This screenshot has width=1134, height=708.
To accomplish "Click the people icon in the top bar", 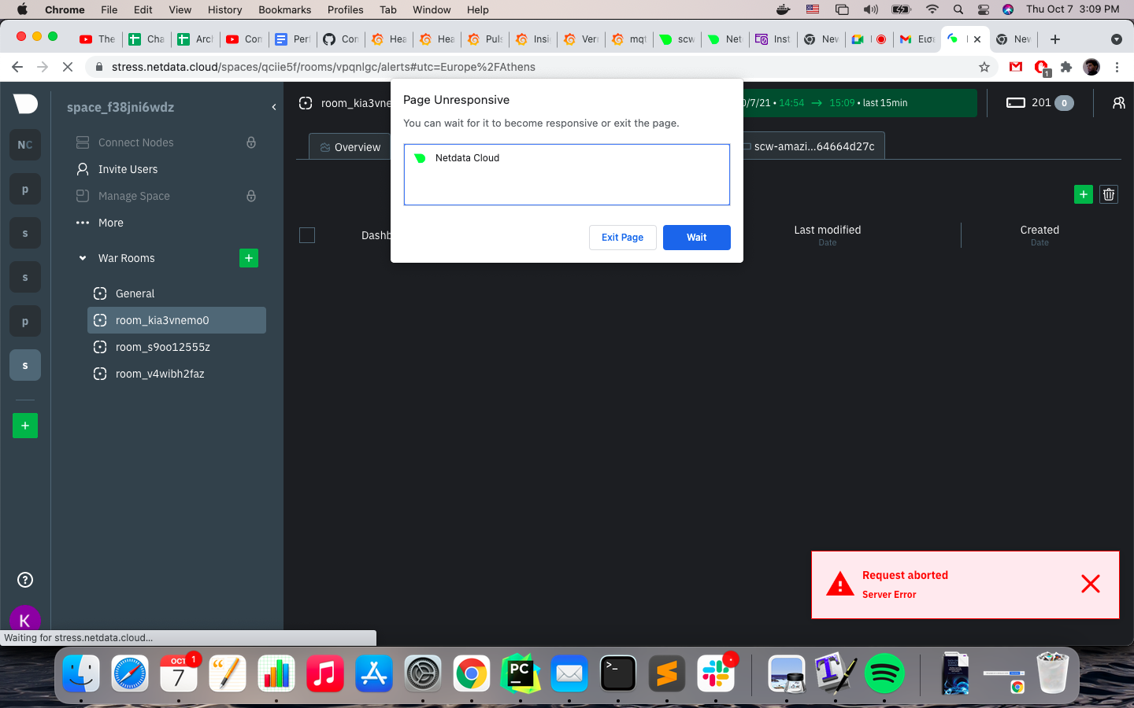I will click(x=1119, y=102).
